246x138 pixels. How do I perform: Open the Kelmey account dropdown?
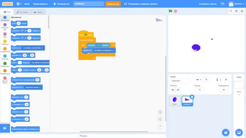click(x=237, y=4)
